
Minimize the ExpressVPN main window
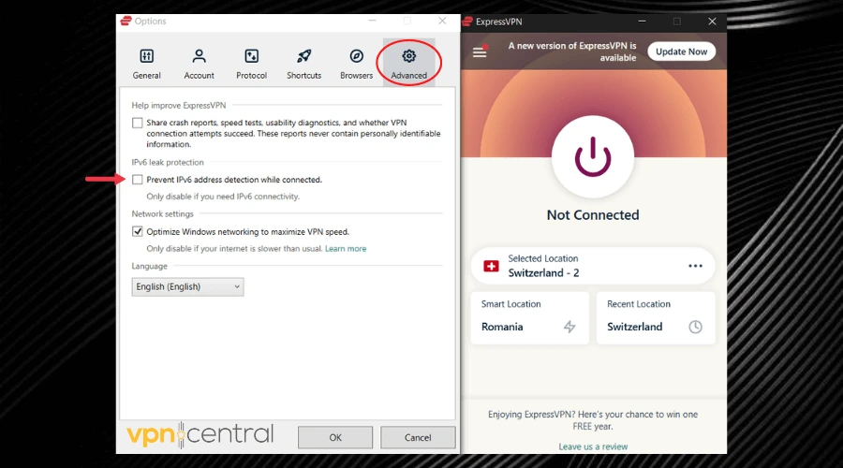642,22
